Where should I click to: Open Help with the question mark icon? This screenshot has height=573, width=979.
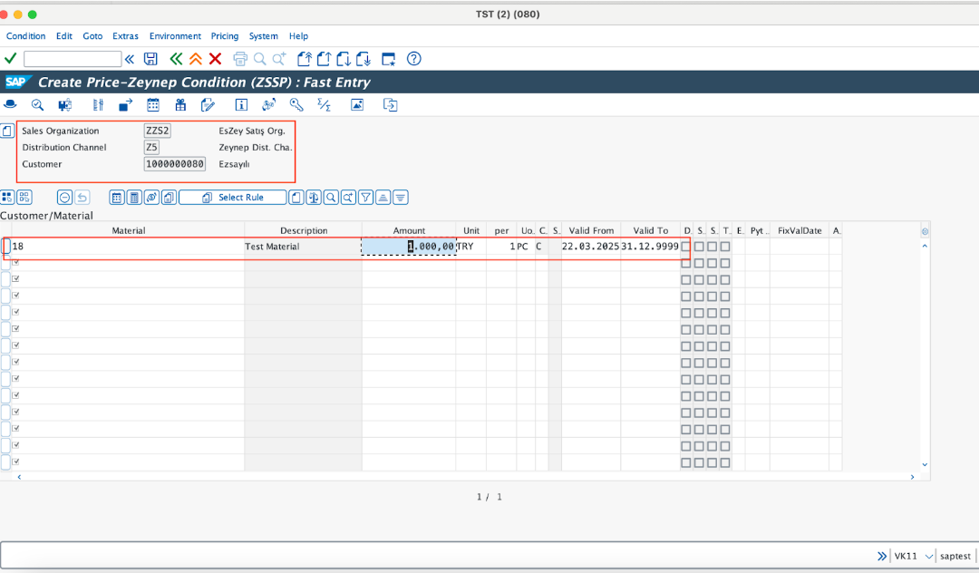[413, 59]
